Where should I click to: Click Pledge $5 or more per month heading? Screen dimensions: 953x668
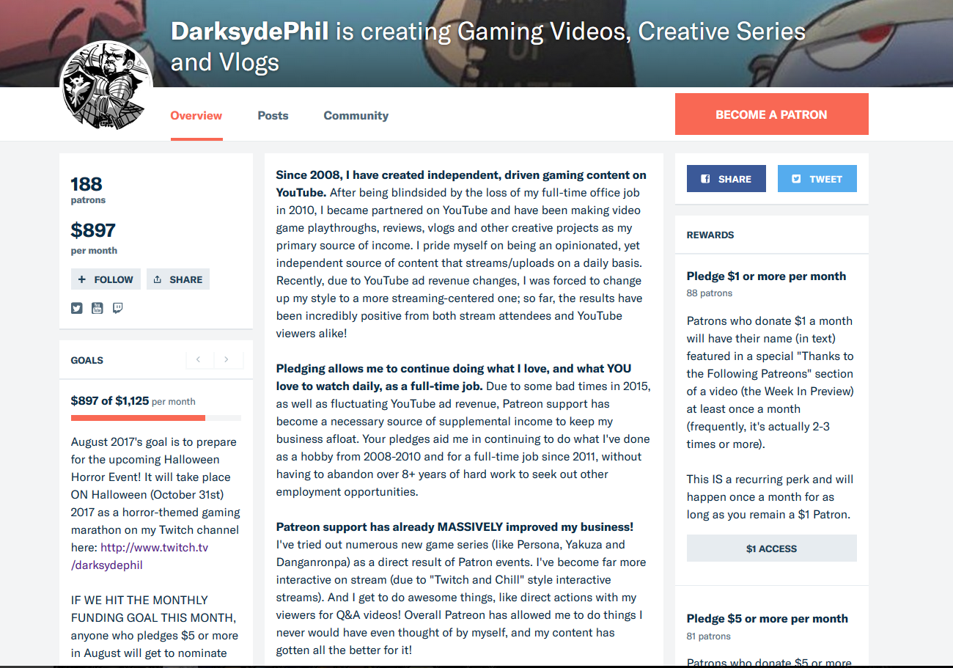click(x=767, y=619)
